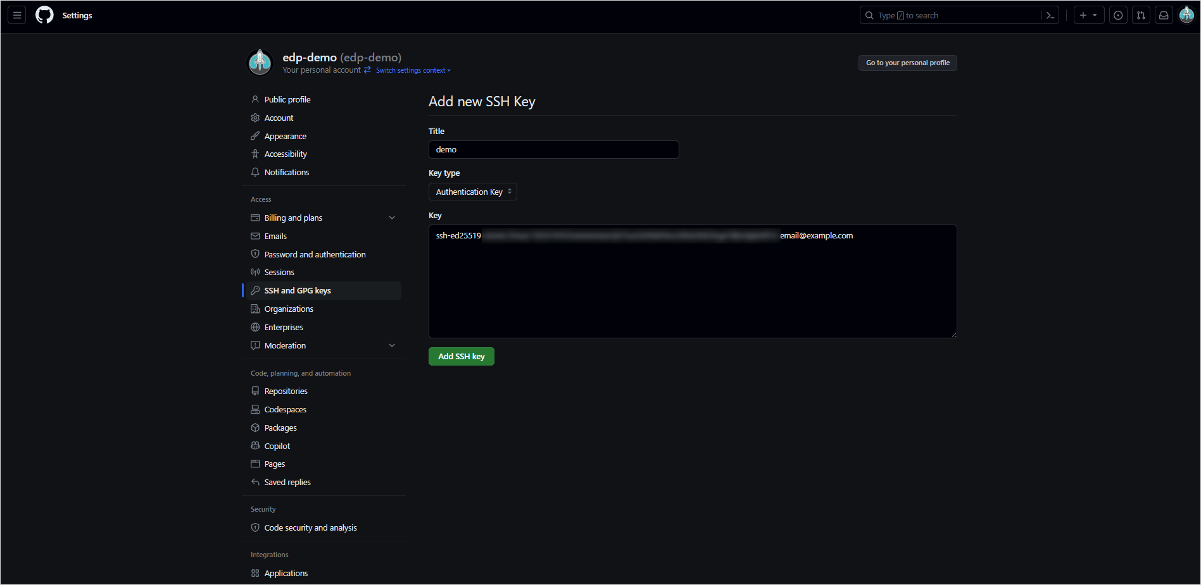The width and height of the screenshot is (1201, 585).
Task: Click the issues icon in the header
Action: [1118, 15]
